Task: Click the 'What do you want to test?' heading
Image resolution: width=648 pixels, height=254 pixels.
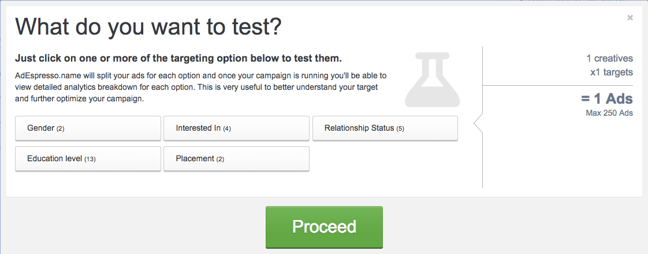Action: tap(148, 27)
